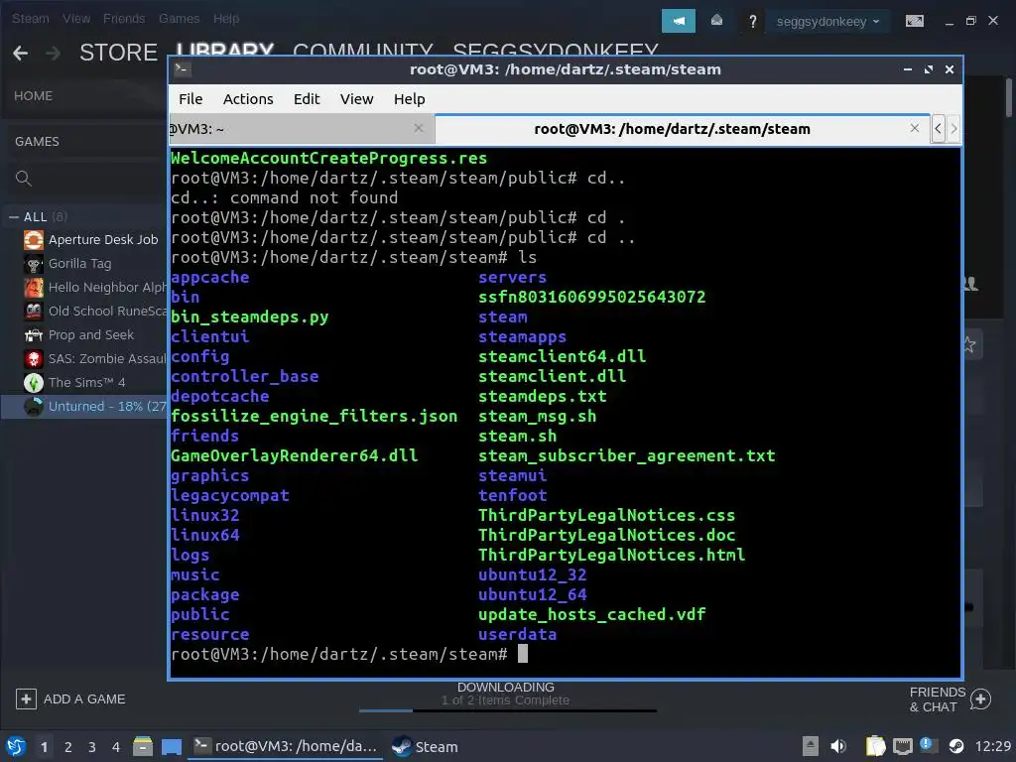The height and width of the screenshot is (762, 1016).
Task: Select Aperture Desk Job in library
Action: tap(103, 240)
